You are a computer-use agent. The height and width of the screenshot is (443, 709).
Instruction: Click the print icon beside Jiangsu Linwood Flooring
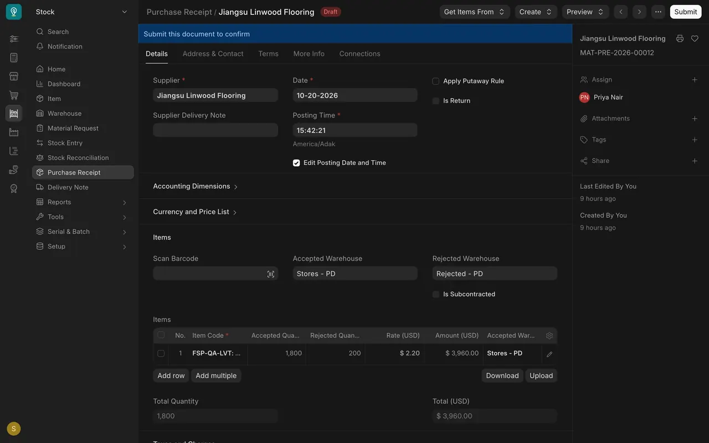point(680,39)
